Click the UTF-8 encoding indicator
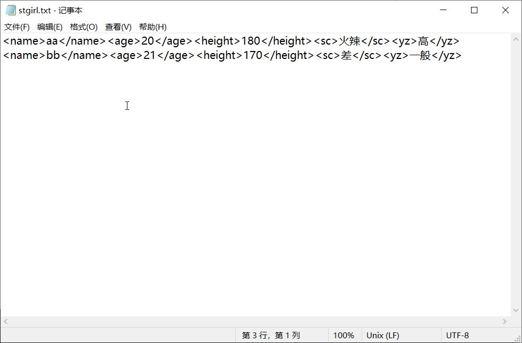 point(458,335)
